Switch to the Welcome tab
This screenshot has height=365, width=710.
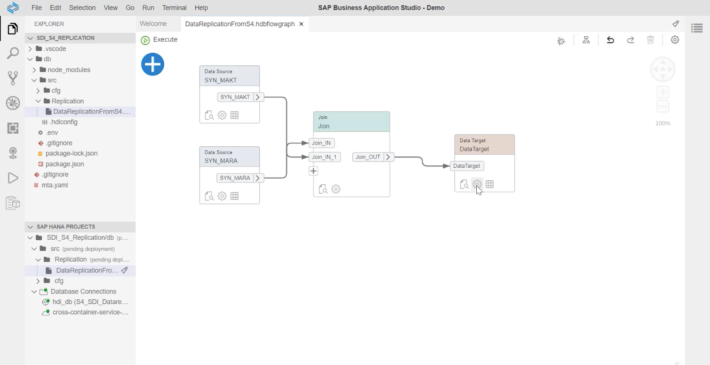point(153,24)
